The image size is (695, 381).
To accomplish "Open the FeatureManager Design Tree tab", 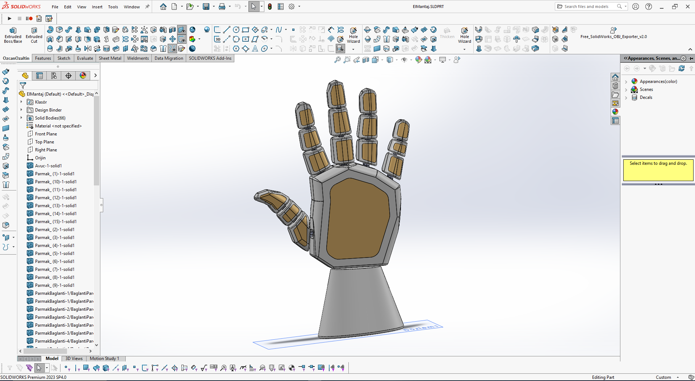I will [25, 75].
